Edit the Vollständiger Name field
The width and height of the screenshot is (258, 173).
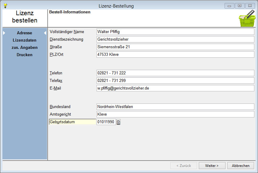point(175,32)
